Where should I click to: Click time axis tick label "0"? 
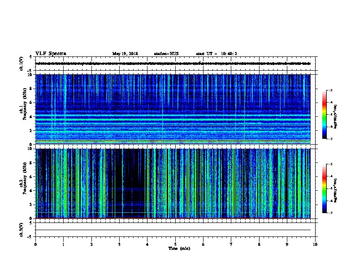point(35,244)
